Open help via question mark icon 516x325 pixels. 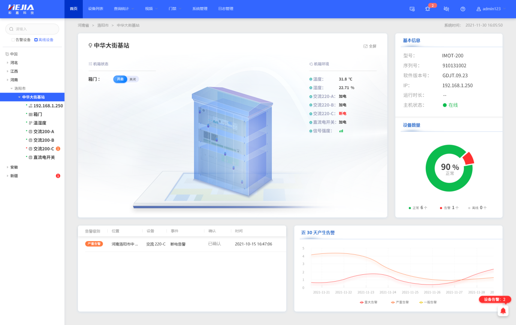(463, 9)
